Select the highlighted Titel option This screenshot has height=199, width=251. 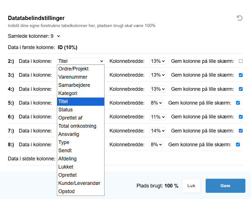(81, 101)
